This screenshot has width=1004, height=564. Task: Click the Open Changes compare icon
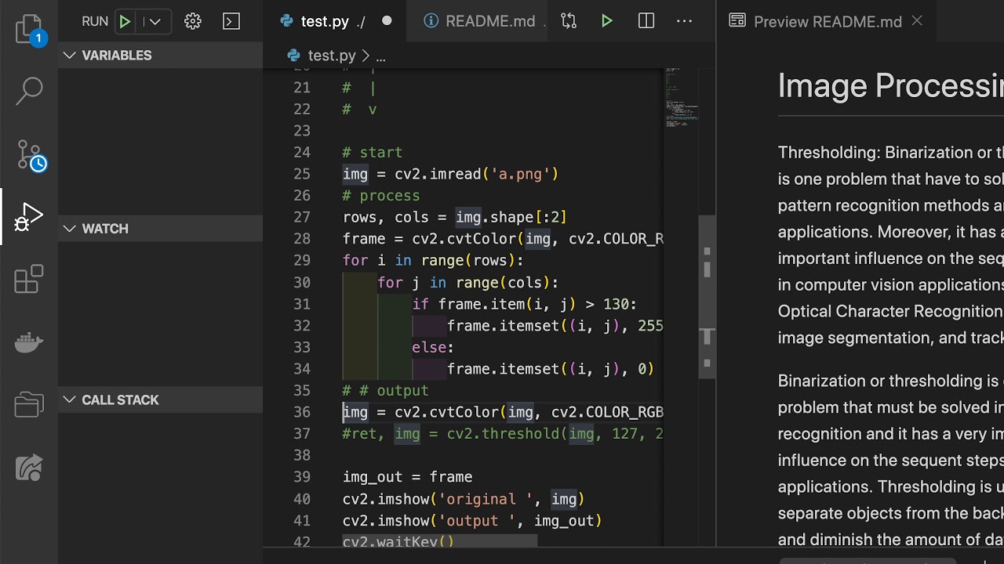[x=569, y=21]
